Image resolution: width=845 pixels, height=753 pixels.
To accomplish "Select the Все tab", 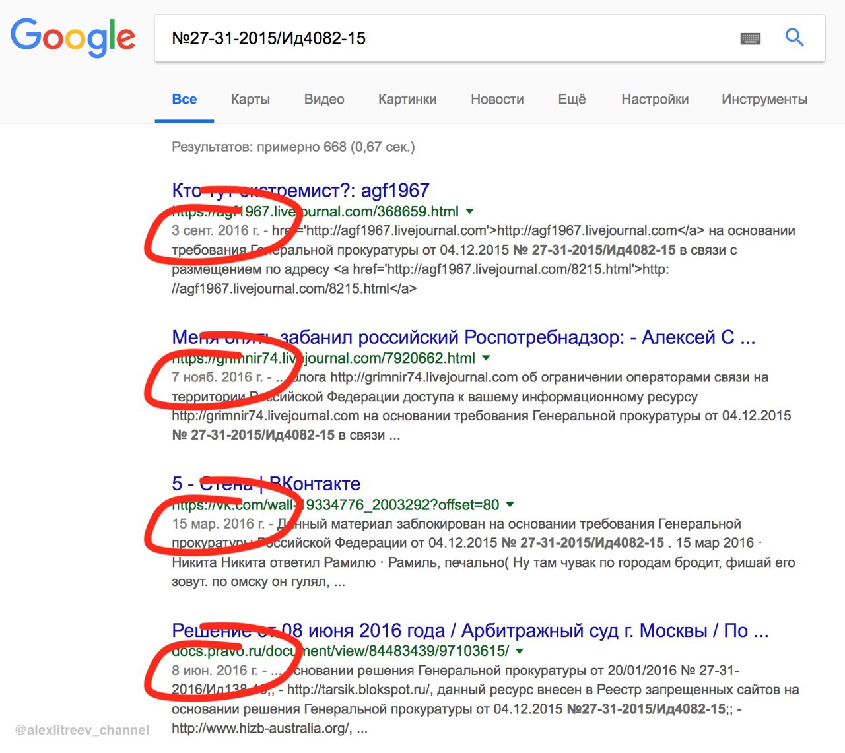I will point(184,99).
